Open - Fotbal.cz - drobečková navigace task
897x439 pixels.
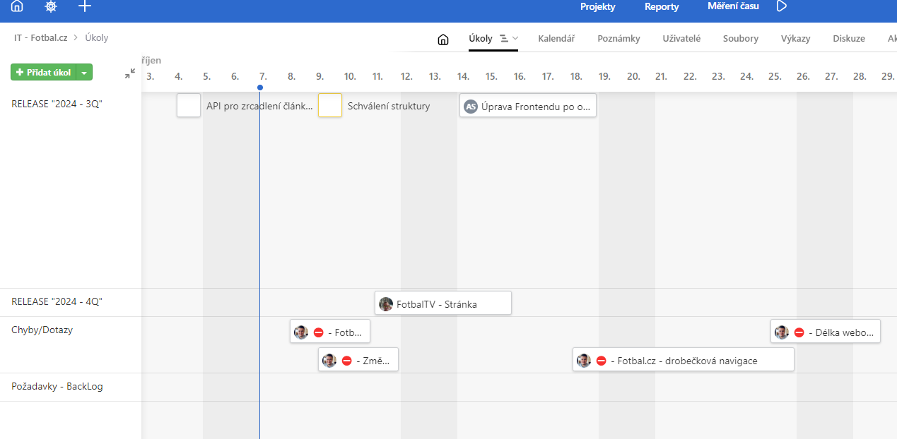pos(684,360)
